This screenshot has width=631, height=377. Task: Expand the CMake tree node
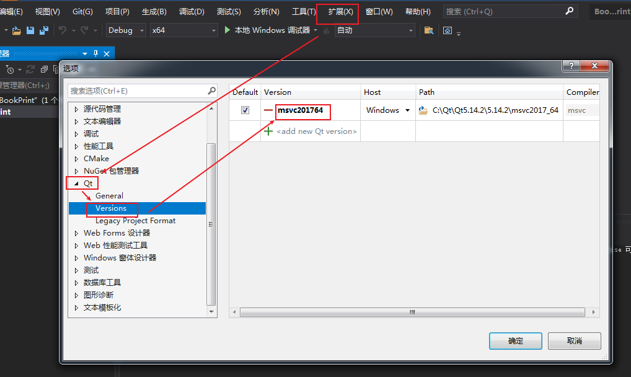click(76, 159)
